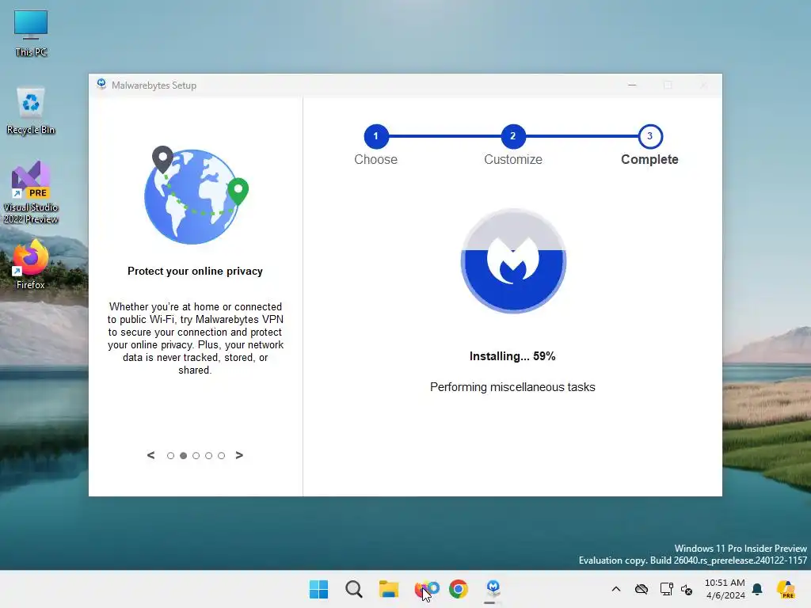Open the Recycle Bin desktop icon

pos(31,111)
